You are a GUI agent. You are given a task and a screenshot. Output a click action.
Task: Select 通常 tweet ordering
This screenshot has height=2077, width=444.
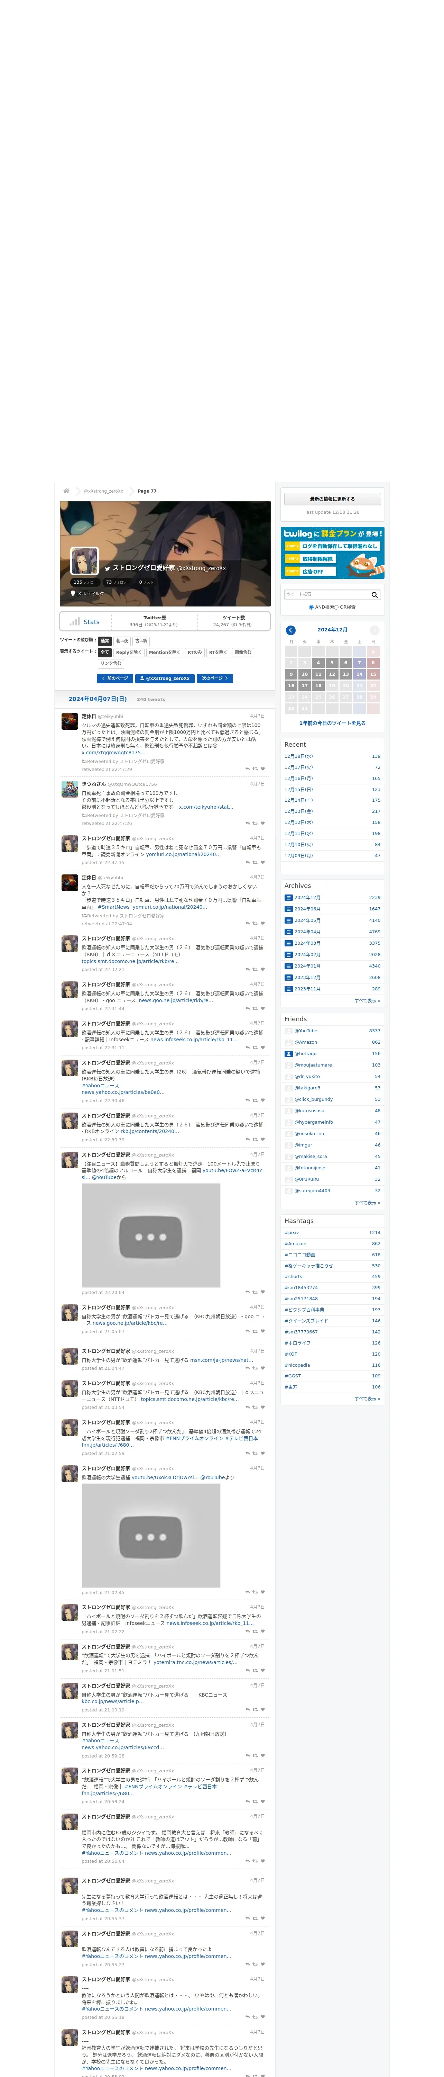[104, 641]
